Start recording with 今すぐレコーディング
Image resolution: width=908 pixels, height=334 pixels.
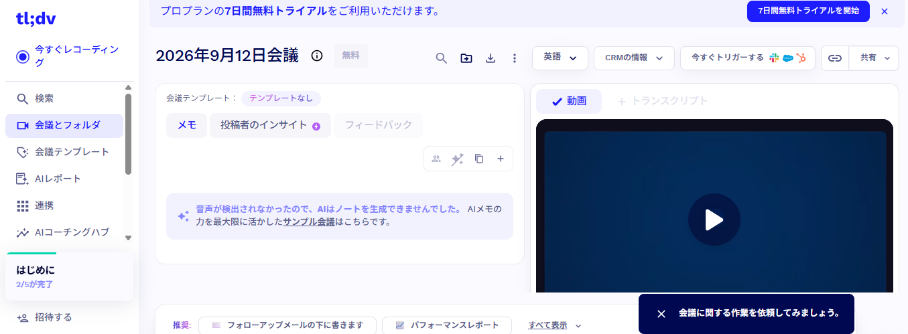(69, 56)
